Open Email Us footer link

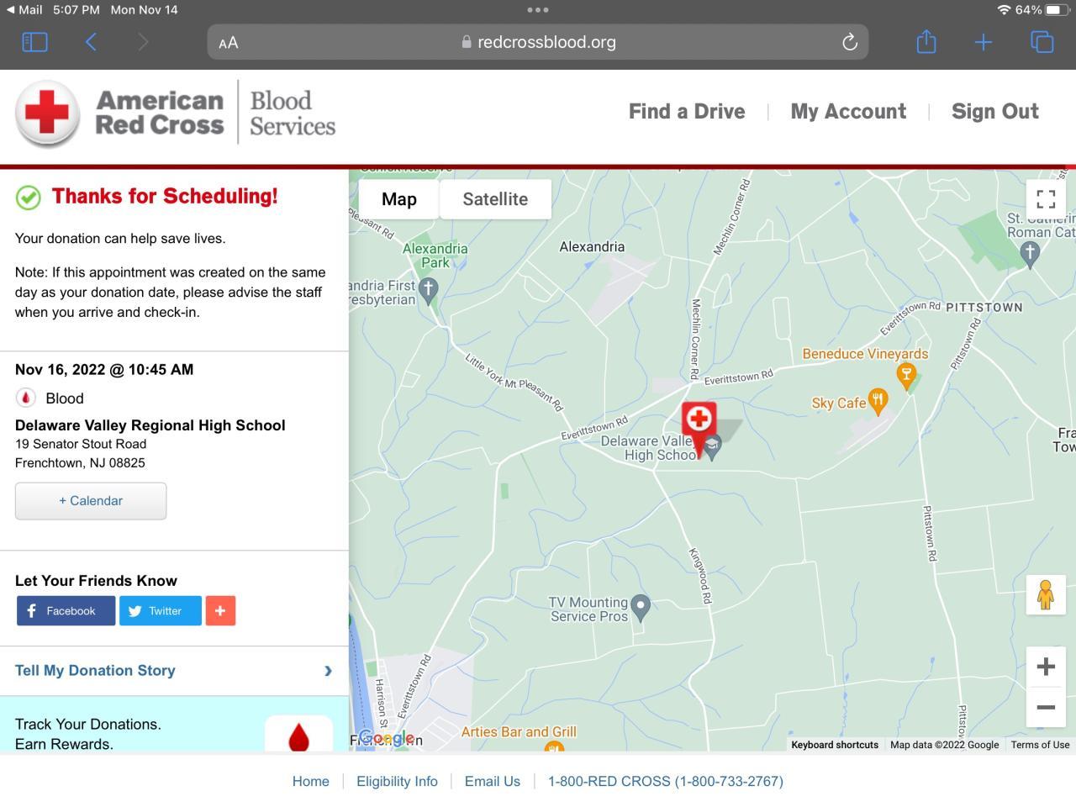pos(493,781)
